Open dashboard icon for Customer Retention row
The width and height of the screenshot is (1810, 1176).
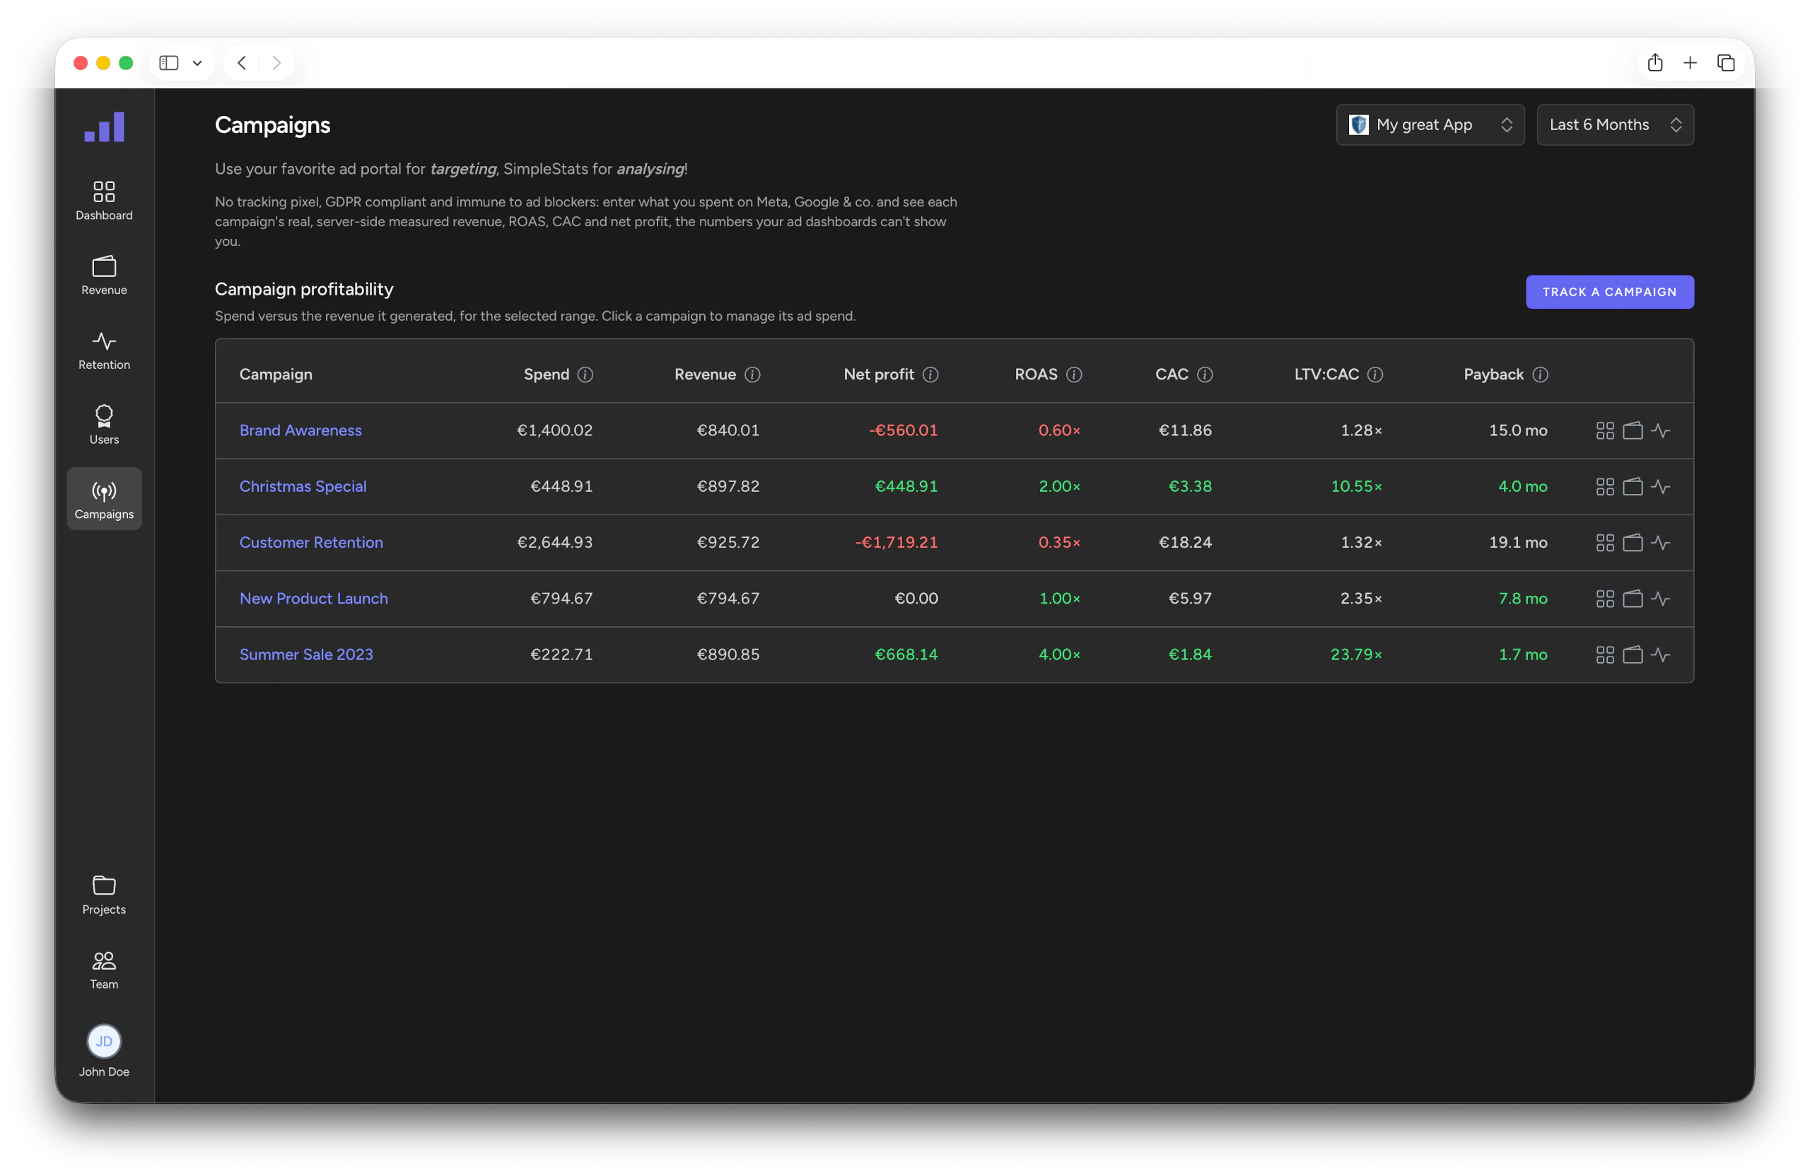coord(1605,543)
